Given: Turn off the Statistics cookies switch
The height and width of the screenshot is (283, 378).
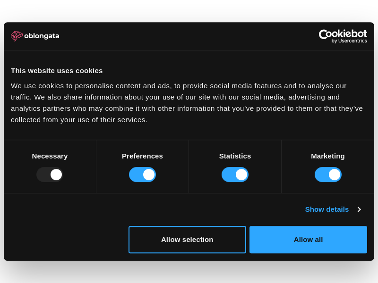Looking at the screenshot, I should [235, 175].
